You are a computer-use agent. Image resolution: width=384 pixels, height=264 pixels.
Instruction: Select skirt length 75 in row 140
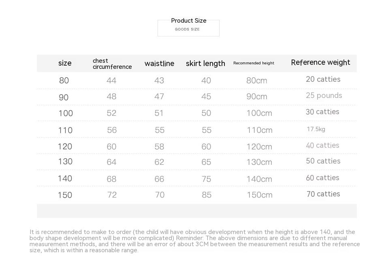tap(206, 179)
